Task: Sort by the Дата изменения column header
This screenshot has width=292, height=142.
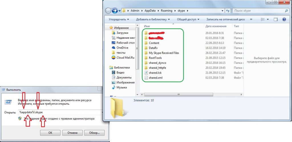Action: click(216, 26)
